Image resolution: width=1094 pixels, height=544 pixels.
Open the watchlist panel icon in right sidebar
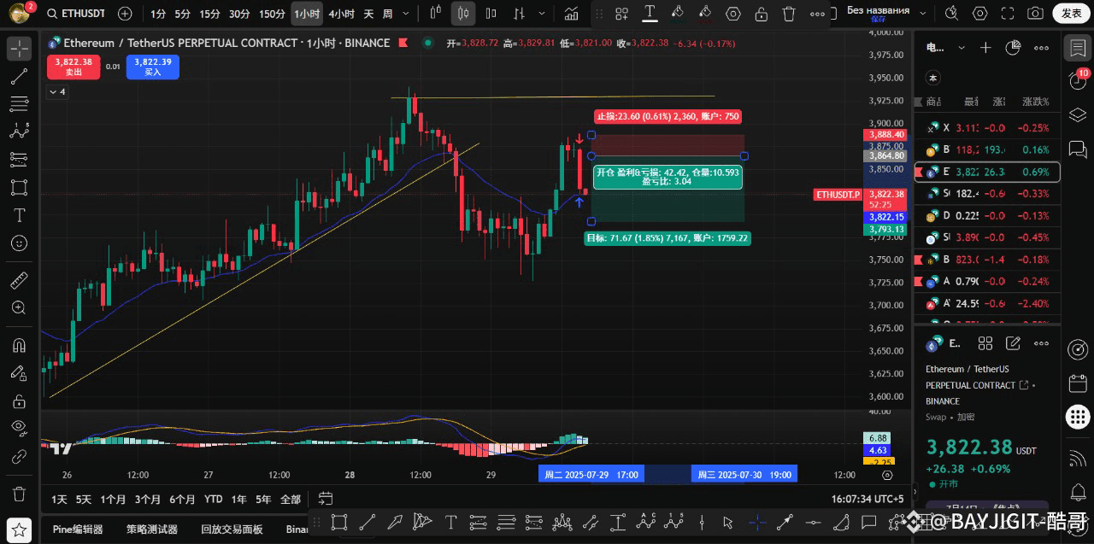tap(1078, 48)
